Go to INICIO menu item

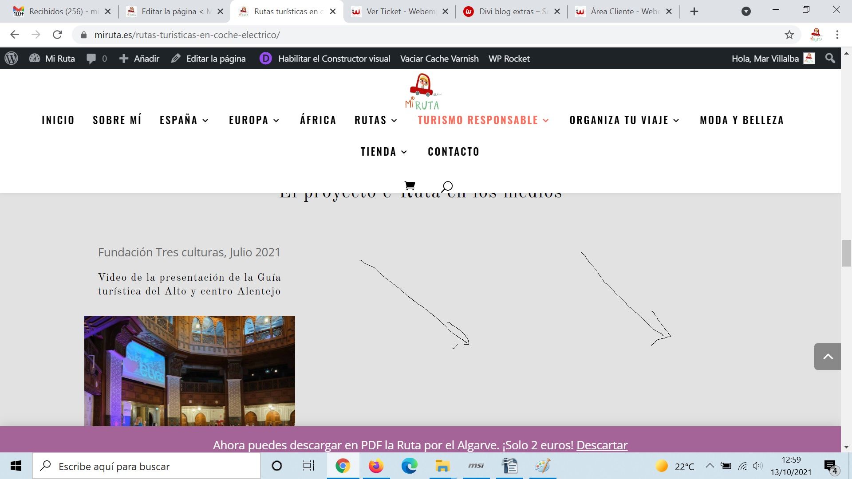point(58,120)
